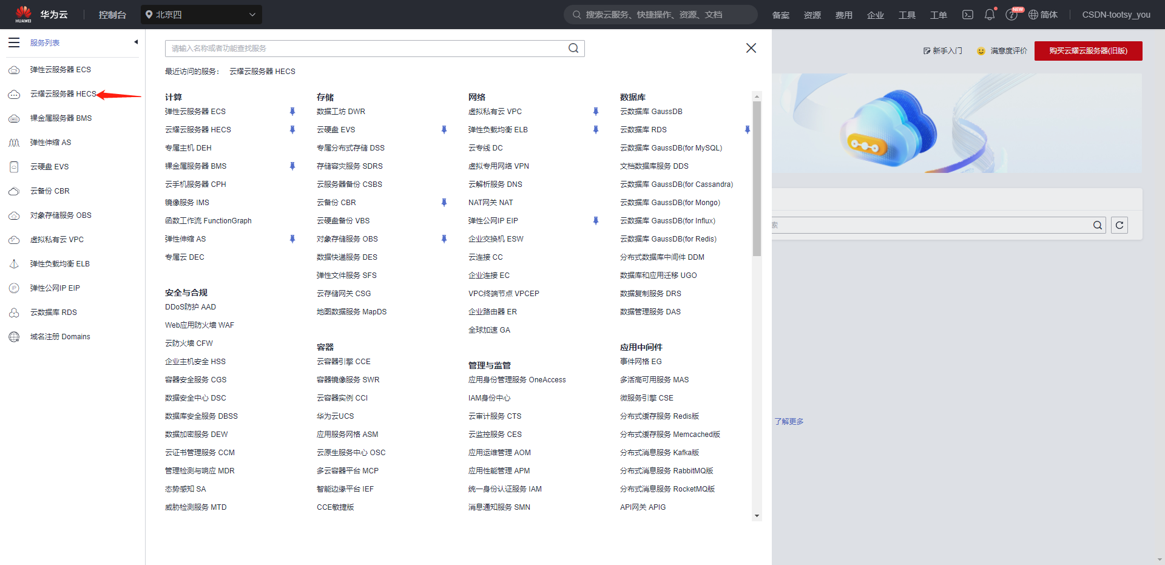Open the 资源 header menu
Screen dimensions: 1165x565
[x=812, y=15]
